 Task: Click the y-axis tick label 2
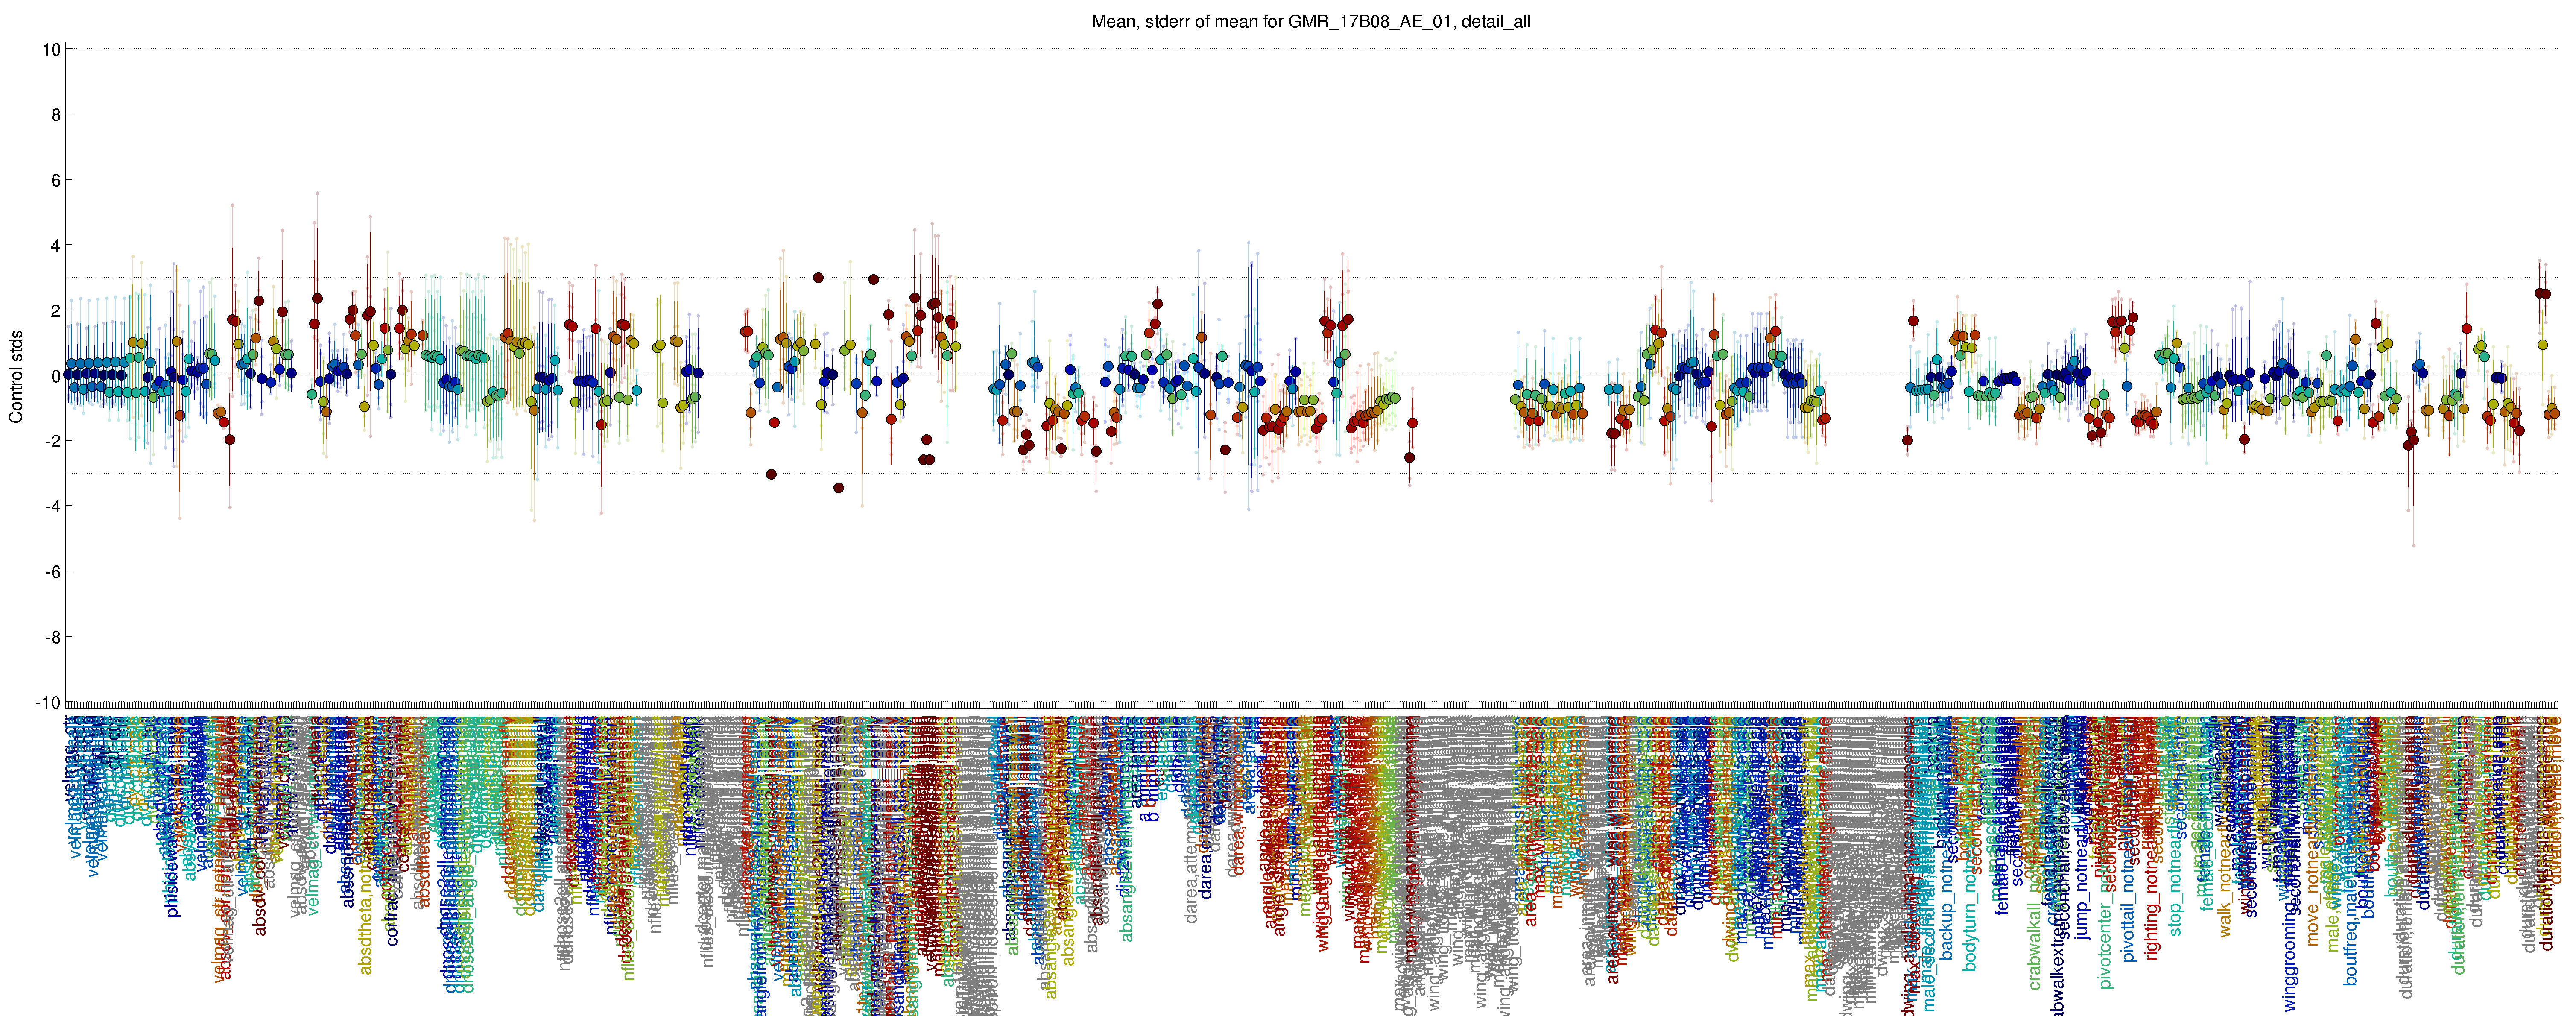pos(55,311)
